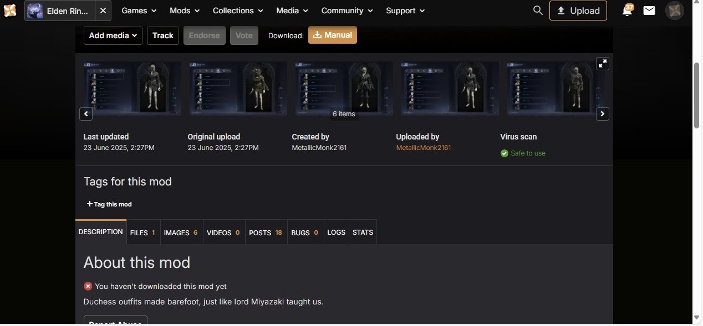Viewport: 703px width, 326px height.
Task: Open the messages envelope icon
Action: 649,11
